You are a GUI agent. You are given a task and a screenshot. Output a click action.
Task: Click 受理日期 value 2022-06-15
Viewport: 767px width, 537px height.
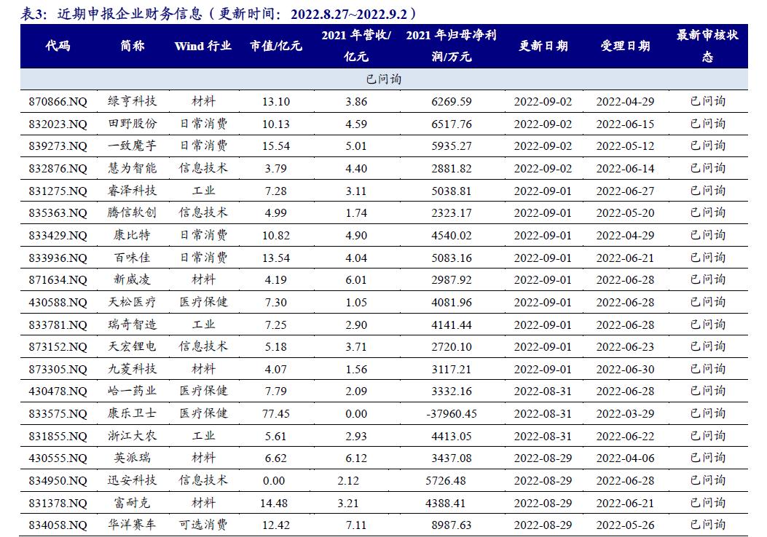[x=625, y=124]
